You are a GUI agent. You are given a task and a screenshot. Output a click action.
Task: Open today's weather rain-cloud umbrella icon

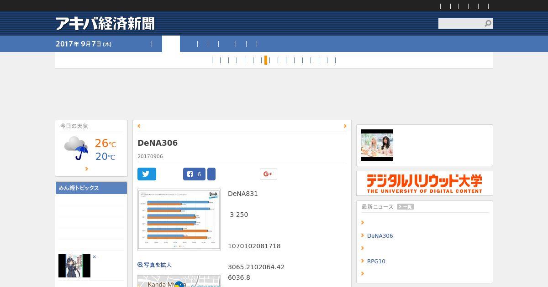tap(76, 148)
